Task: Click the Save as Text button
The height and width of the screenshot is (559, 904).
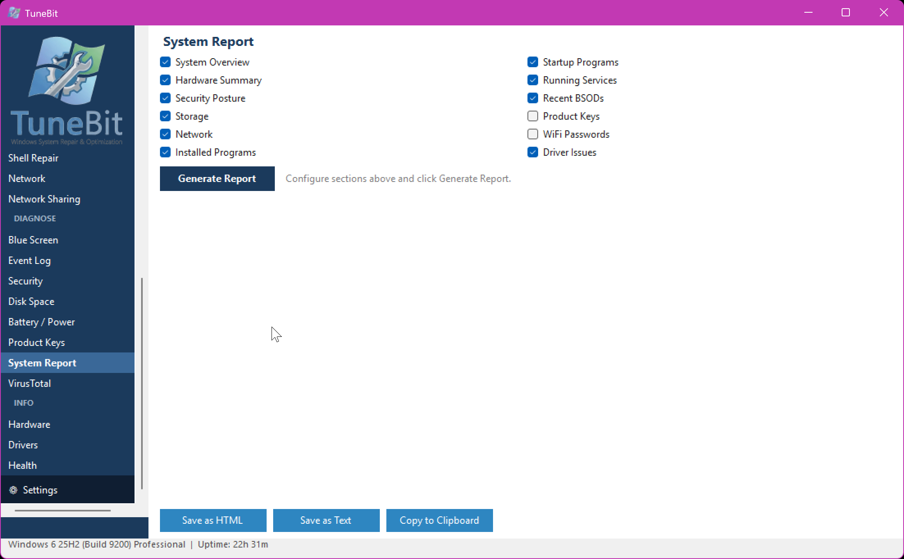Action: (326, 520)
